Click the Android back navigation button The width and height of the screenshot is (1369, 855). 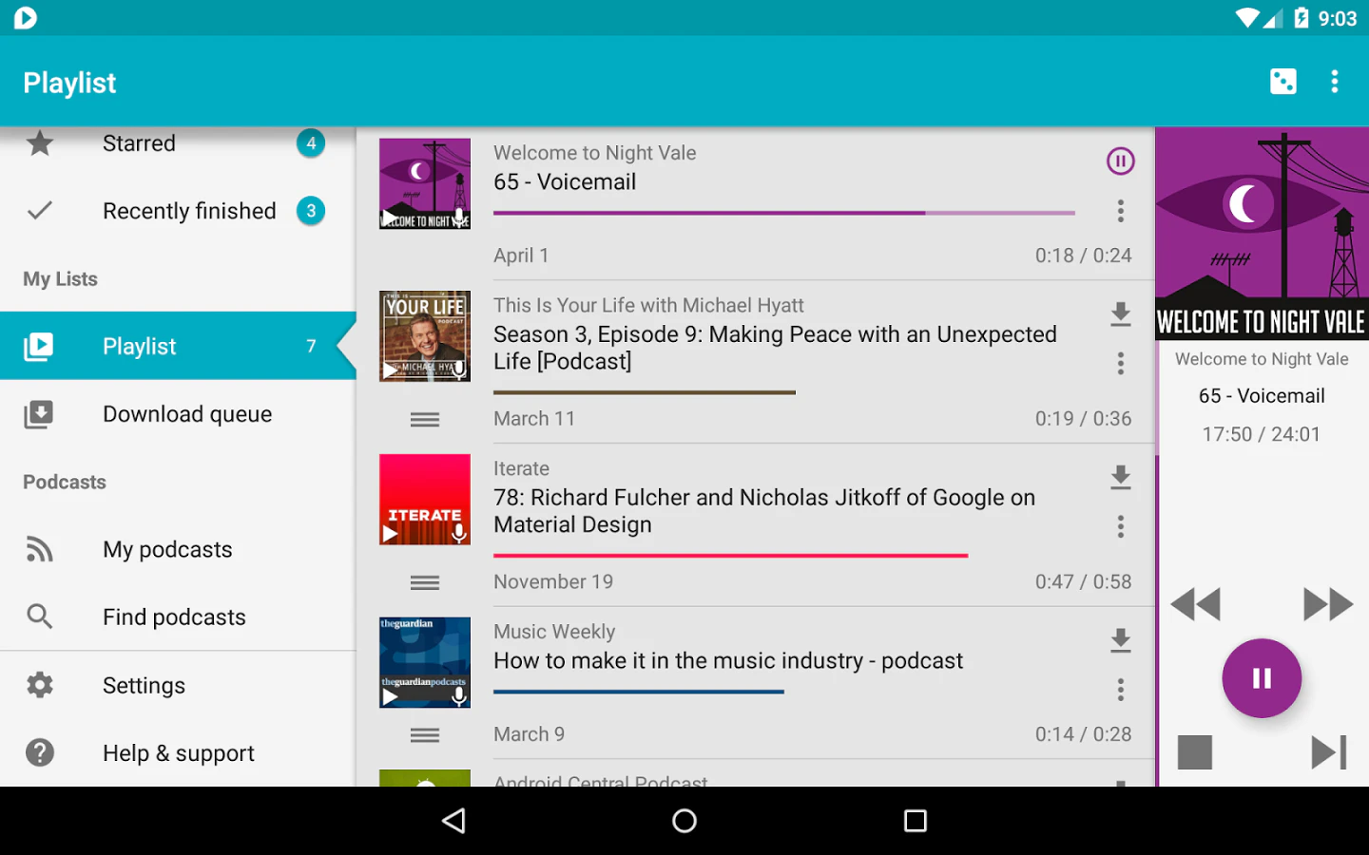point(454,821)
